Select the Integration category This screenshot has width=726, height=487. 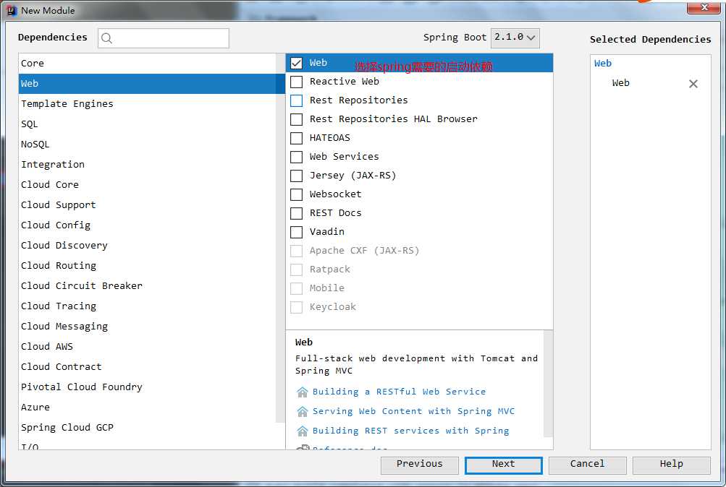coord(148,165)
